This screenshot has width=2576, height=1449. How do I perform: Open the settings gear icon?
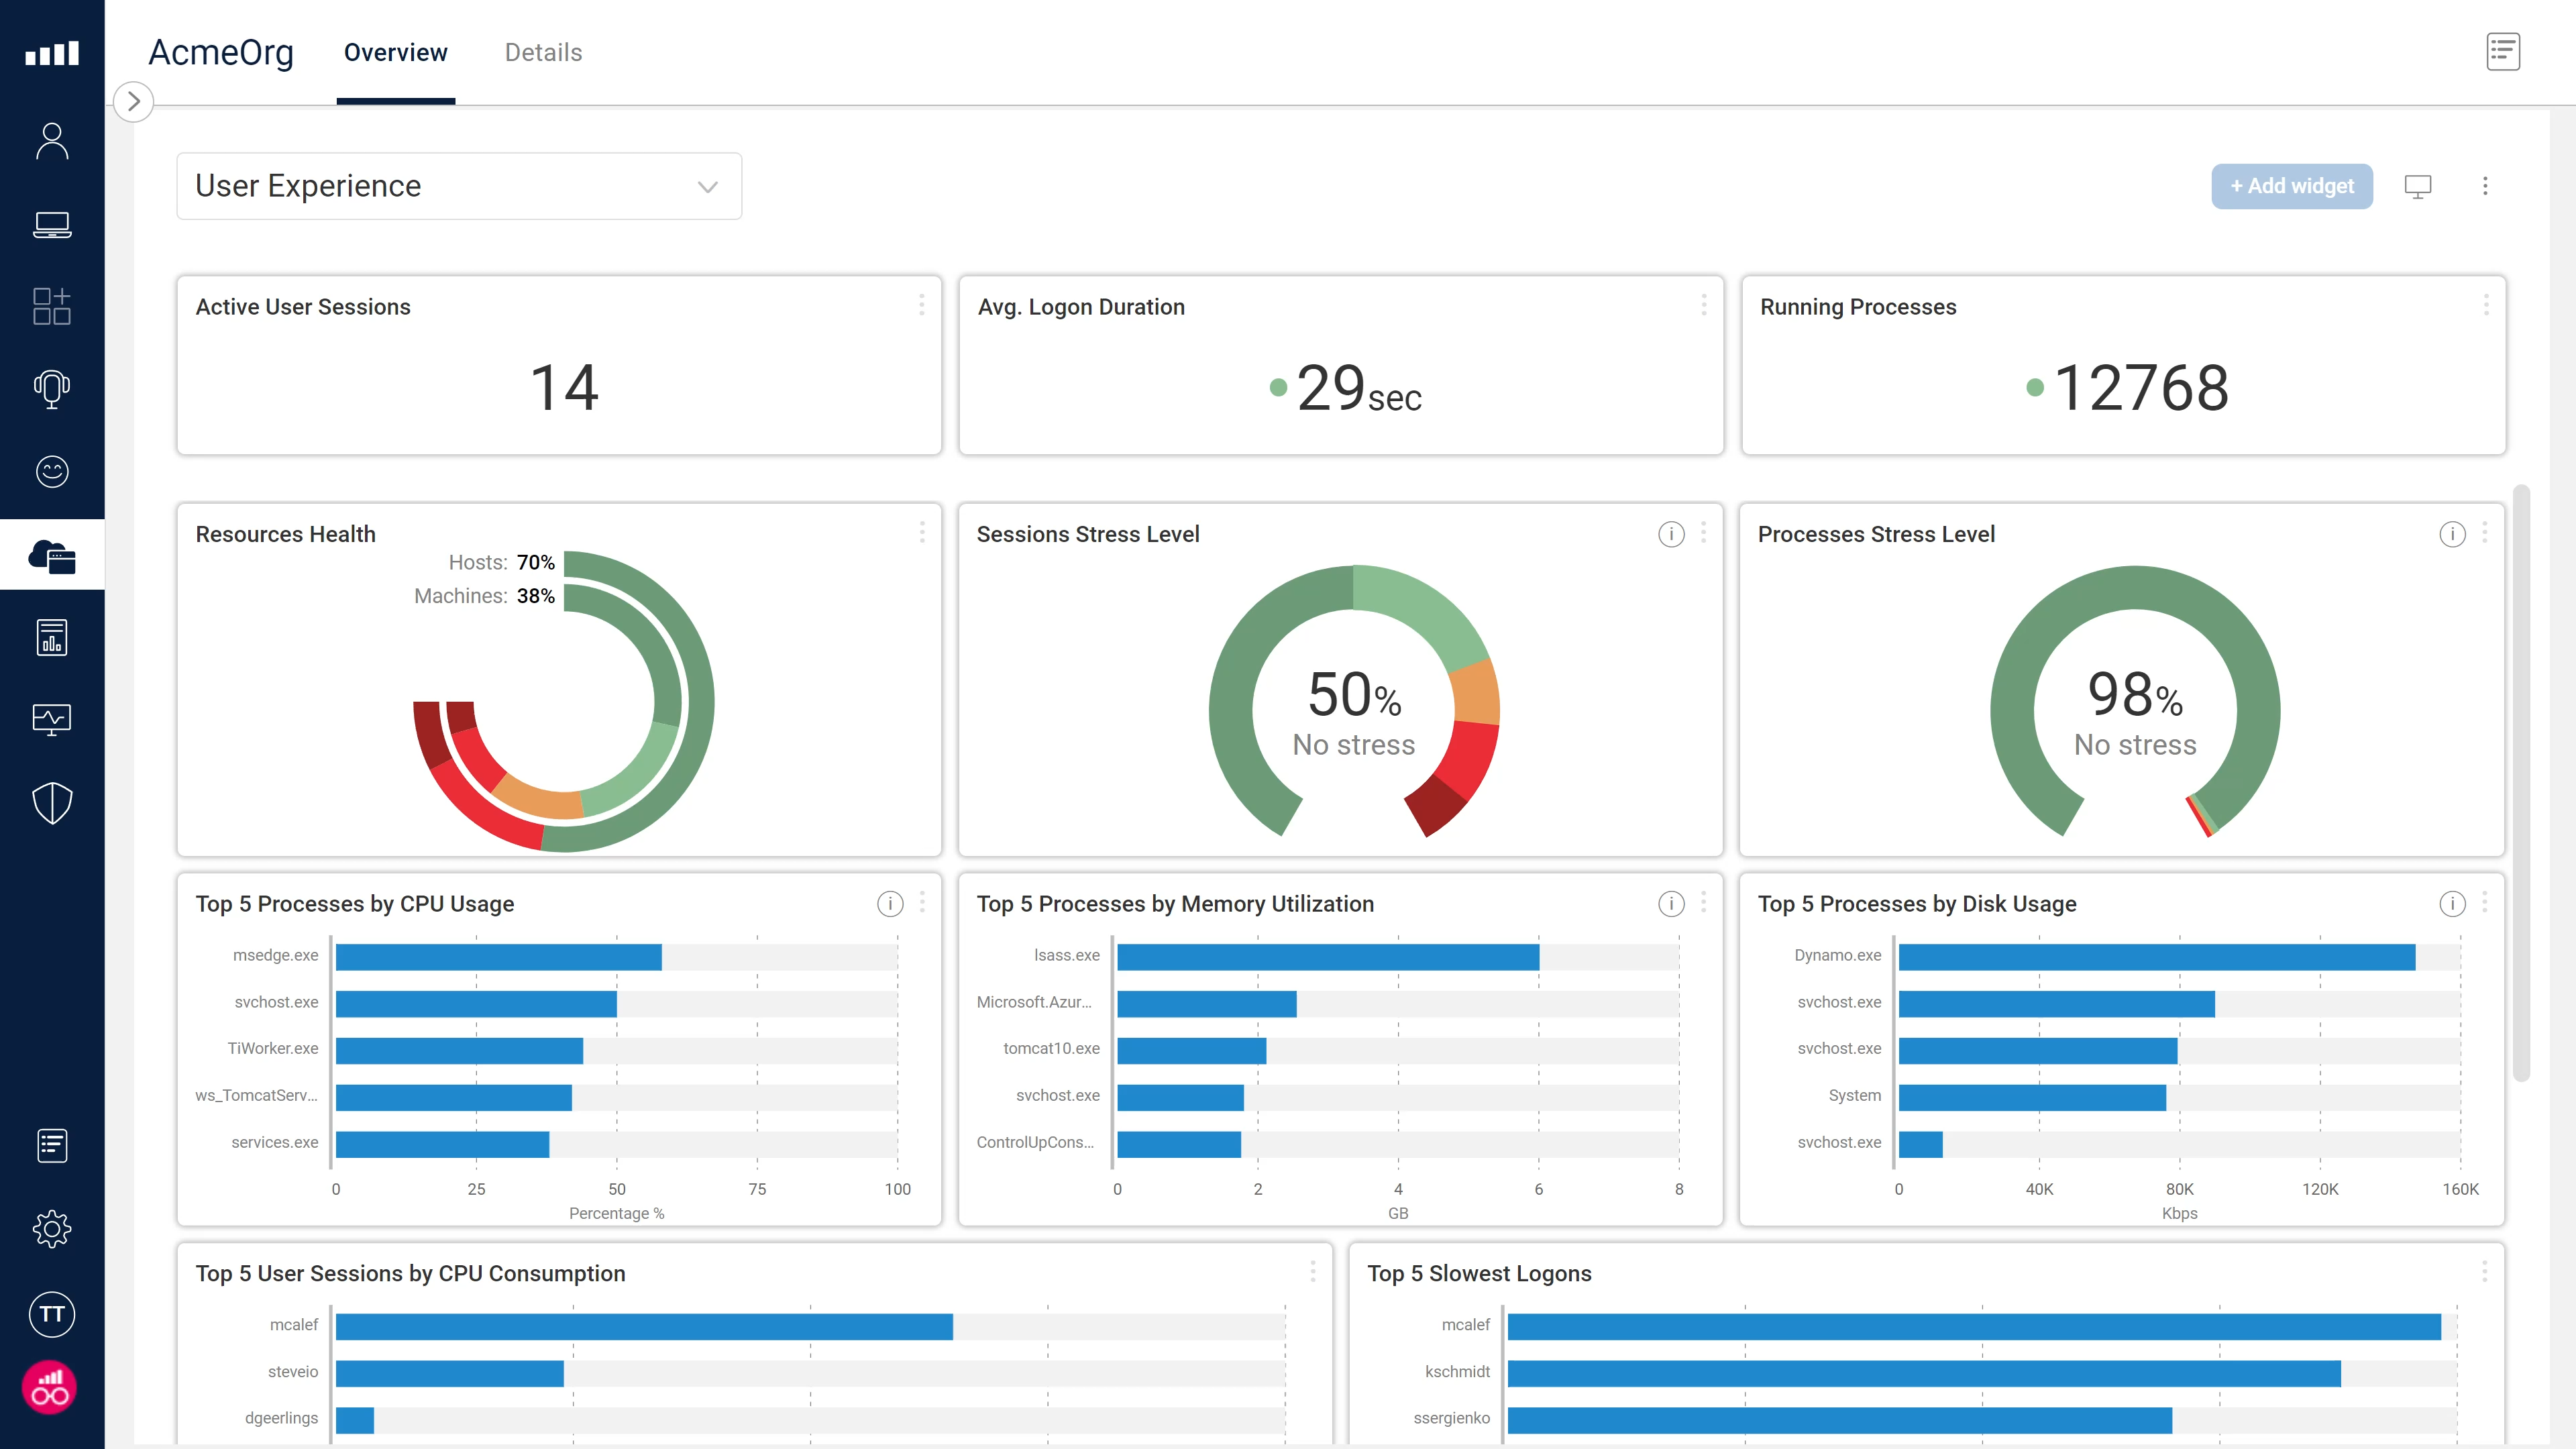pyautogui.click(x=52, y=1229)
